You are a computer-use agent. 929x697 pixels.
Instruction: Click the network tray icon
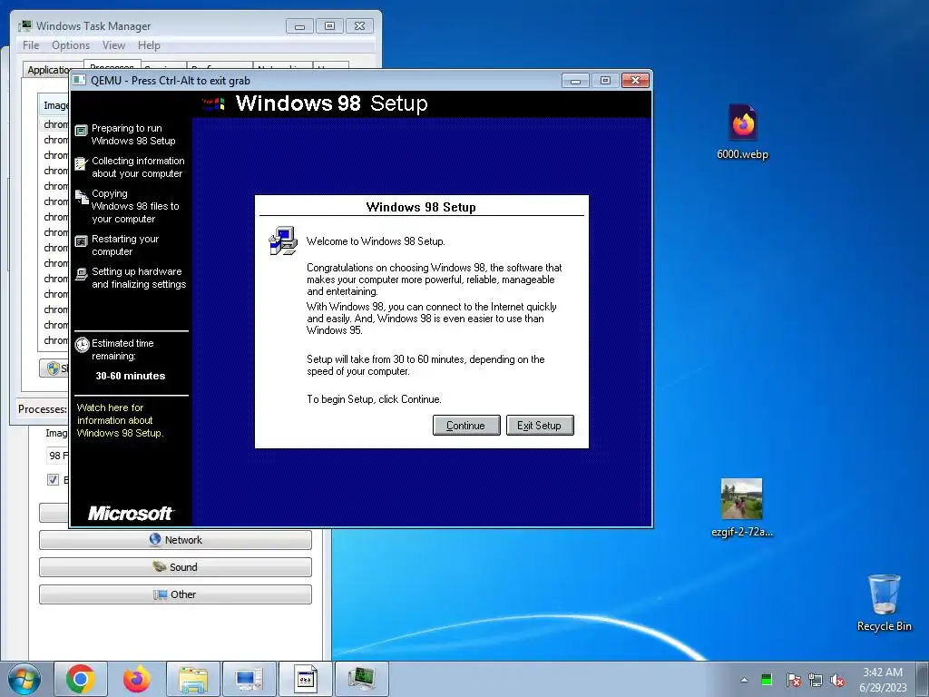(816, 680)
